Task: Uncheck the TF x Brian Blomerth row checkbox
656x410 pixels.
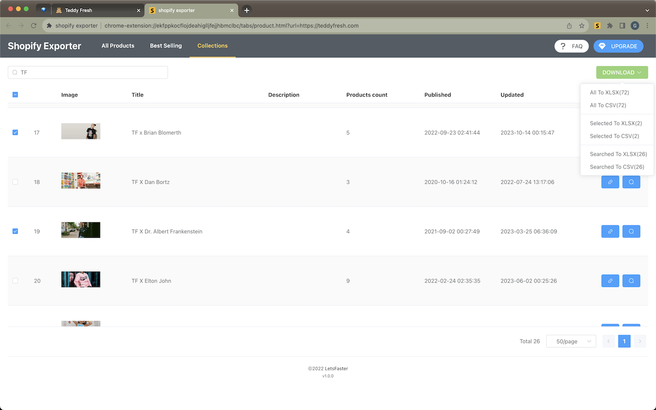Action: coord(15,132)
